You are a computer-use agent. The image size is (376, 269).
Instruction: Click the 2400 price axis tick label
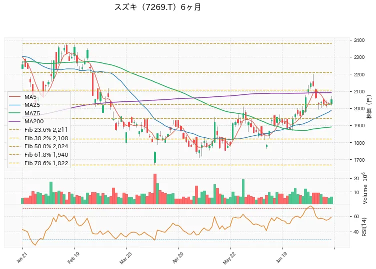click(359, 40)
